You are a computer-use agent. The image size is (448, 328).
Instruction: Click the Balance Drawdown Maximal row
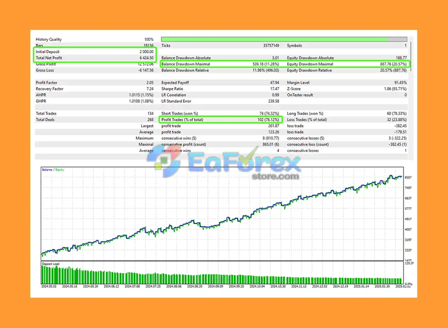click(220, 64)
